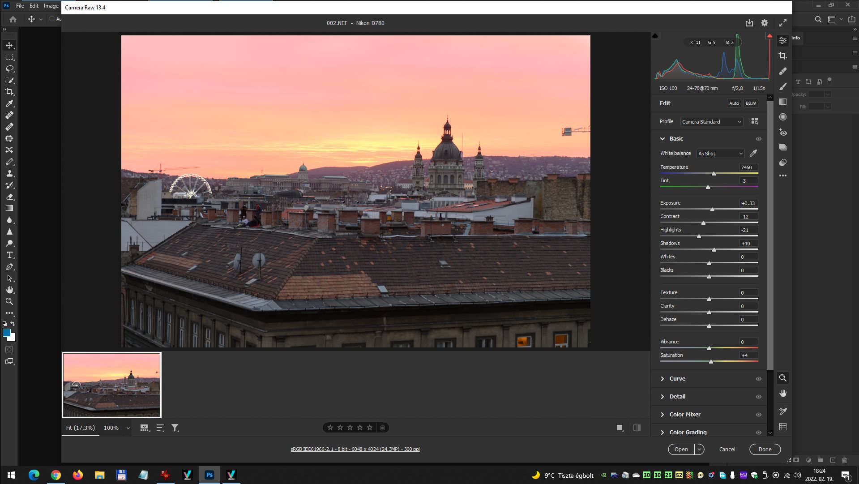859x484 pixels.
Task: Open the Edit menu
Action: [x=34, y=6]
